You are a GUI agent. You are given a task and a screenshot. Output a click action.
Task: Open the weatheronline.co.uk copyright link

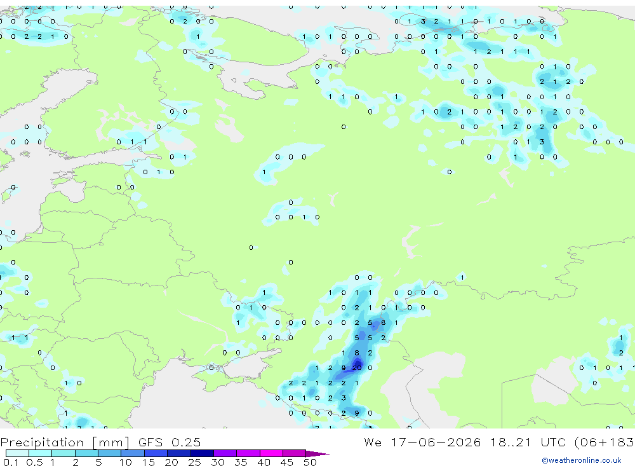[x=582, y=460]
